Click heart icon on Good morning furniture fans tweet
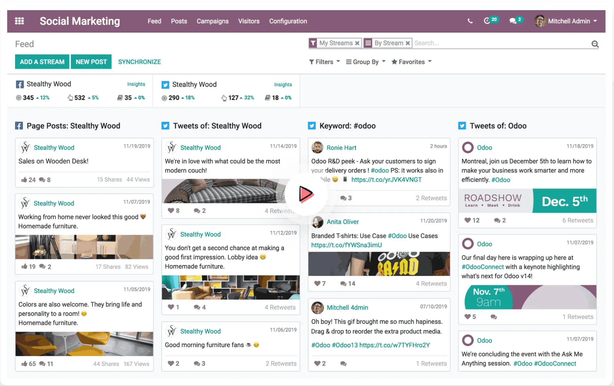Viewport: 614px width, 386px height. point(171,363)
